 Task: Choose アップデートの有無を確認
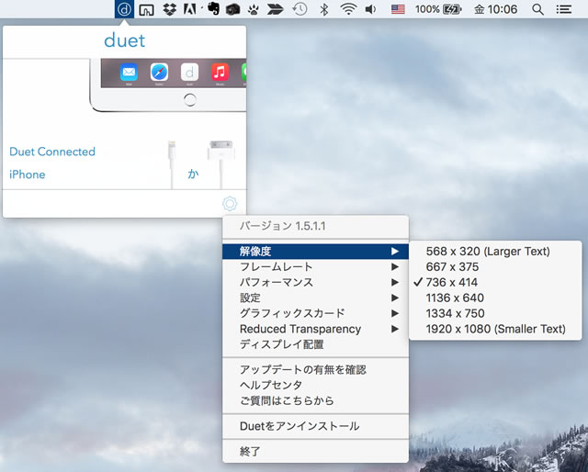[315, 370]
